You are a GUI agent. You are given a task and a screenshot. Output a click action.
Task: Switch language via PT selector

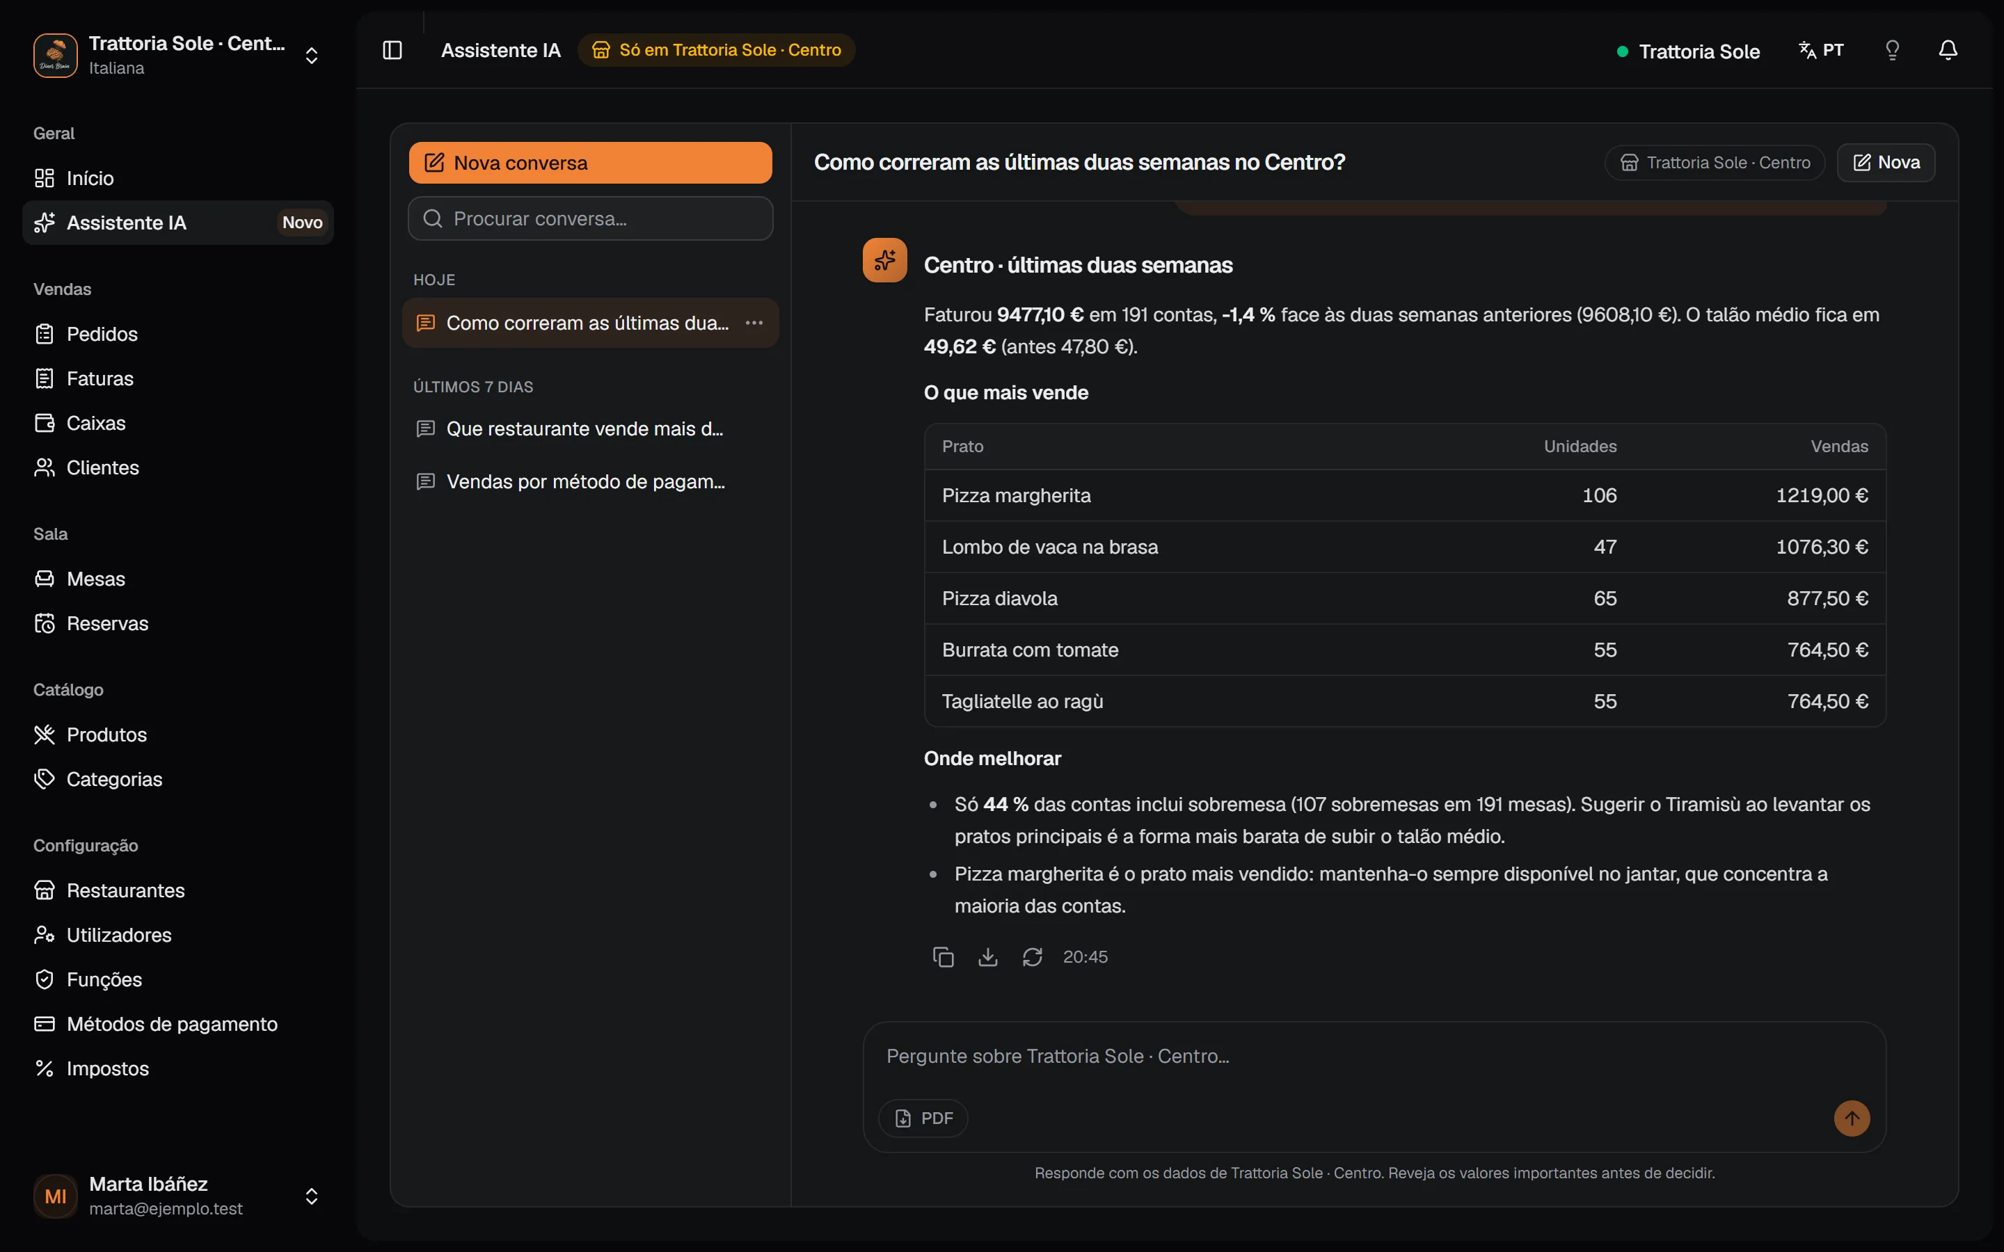[1821, 51]
